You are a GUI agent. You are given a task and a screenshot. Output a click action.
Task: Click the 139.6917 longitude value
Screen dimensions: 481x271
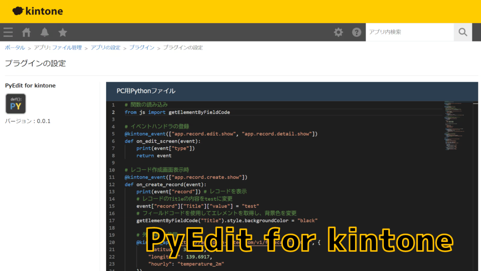click(x=198, y=256)
